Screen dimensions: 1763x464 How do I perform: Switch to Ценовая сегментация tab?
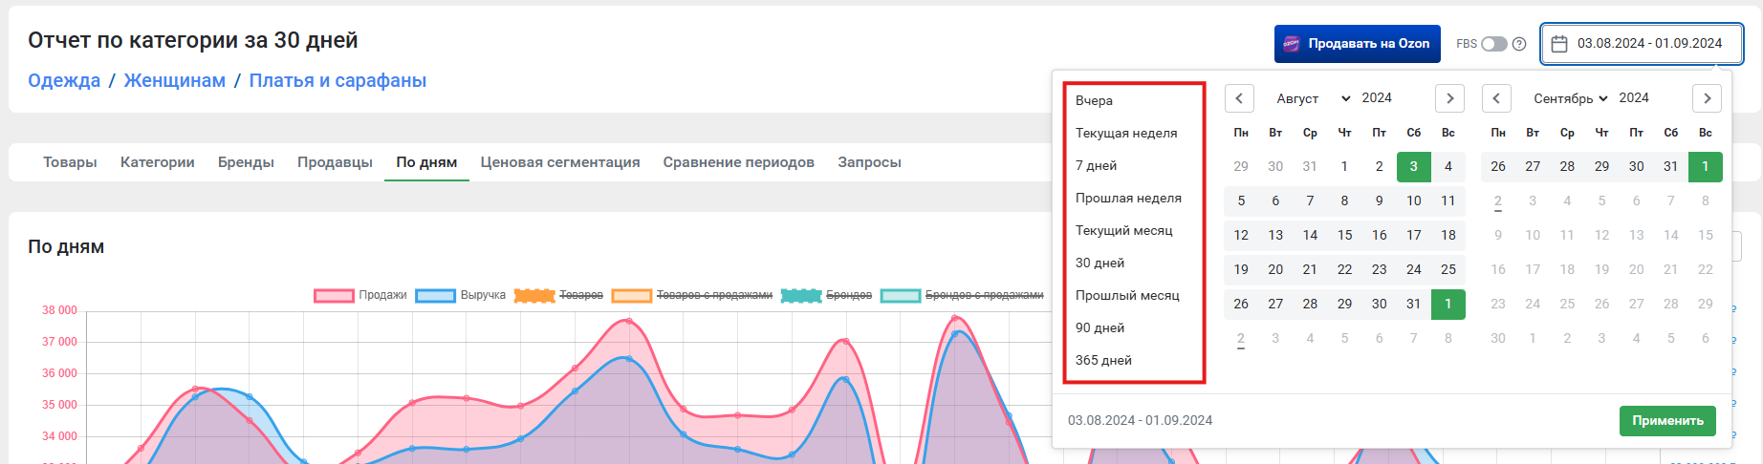coord(560,162)
